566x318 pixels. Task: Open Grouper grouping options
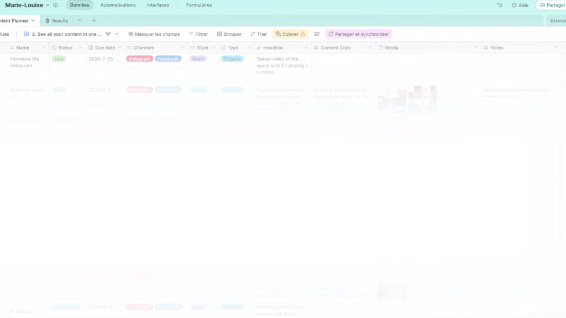pyautogui.click(x=229, y=34)
